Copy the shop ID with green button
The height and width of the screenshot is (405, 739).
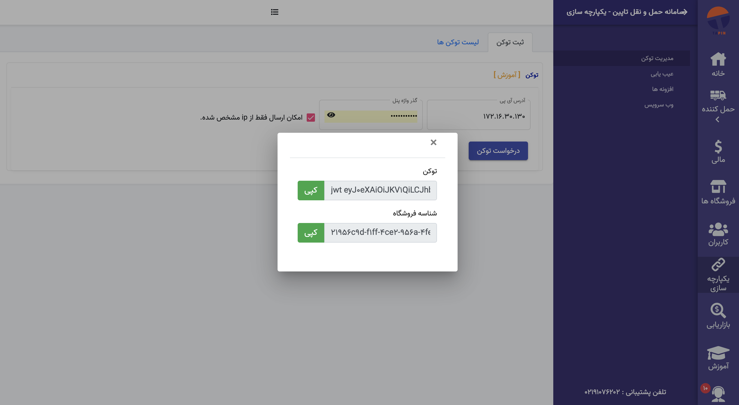click(x=311, y=233)
